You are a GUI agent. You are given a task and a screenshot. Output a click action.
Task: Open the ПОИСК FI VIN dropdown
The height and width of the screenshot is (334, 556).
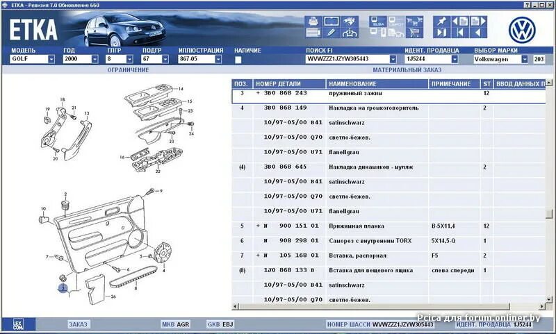pos(393,59)
